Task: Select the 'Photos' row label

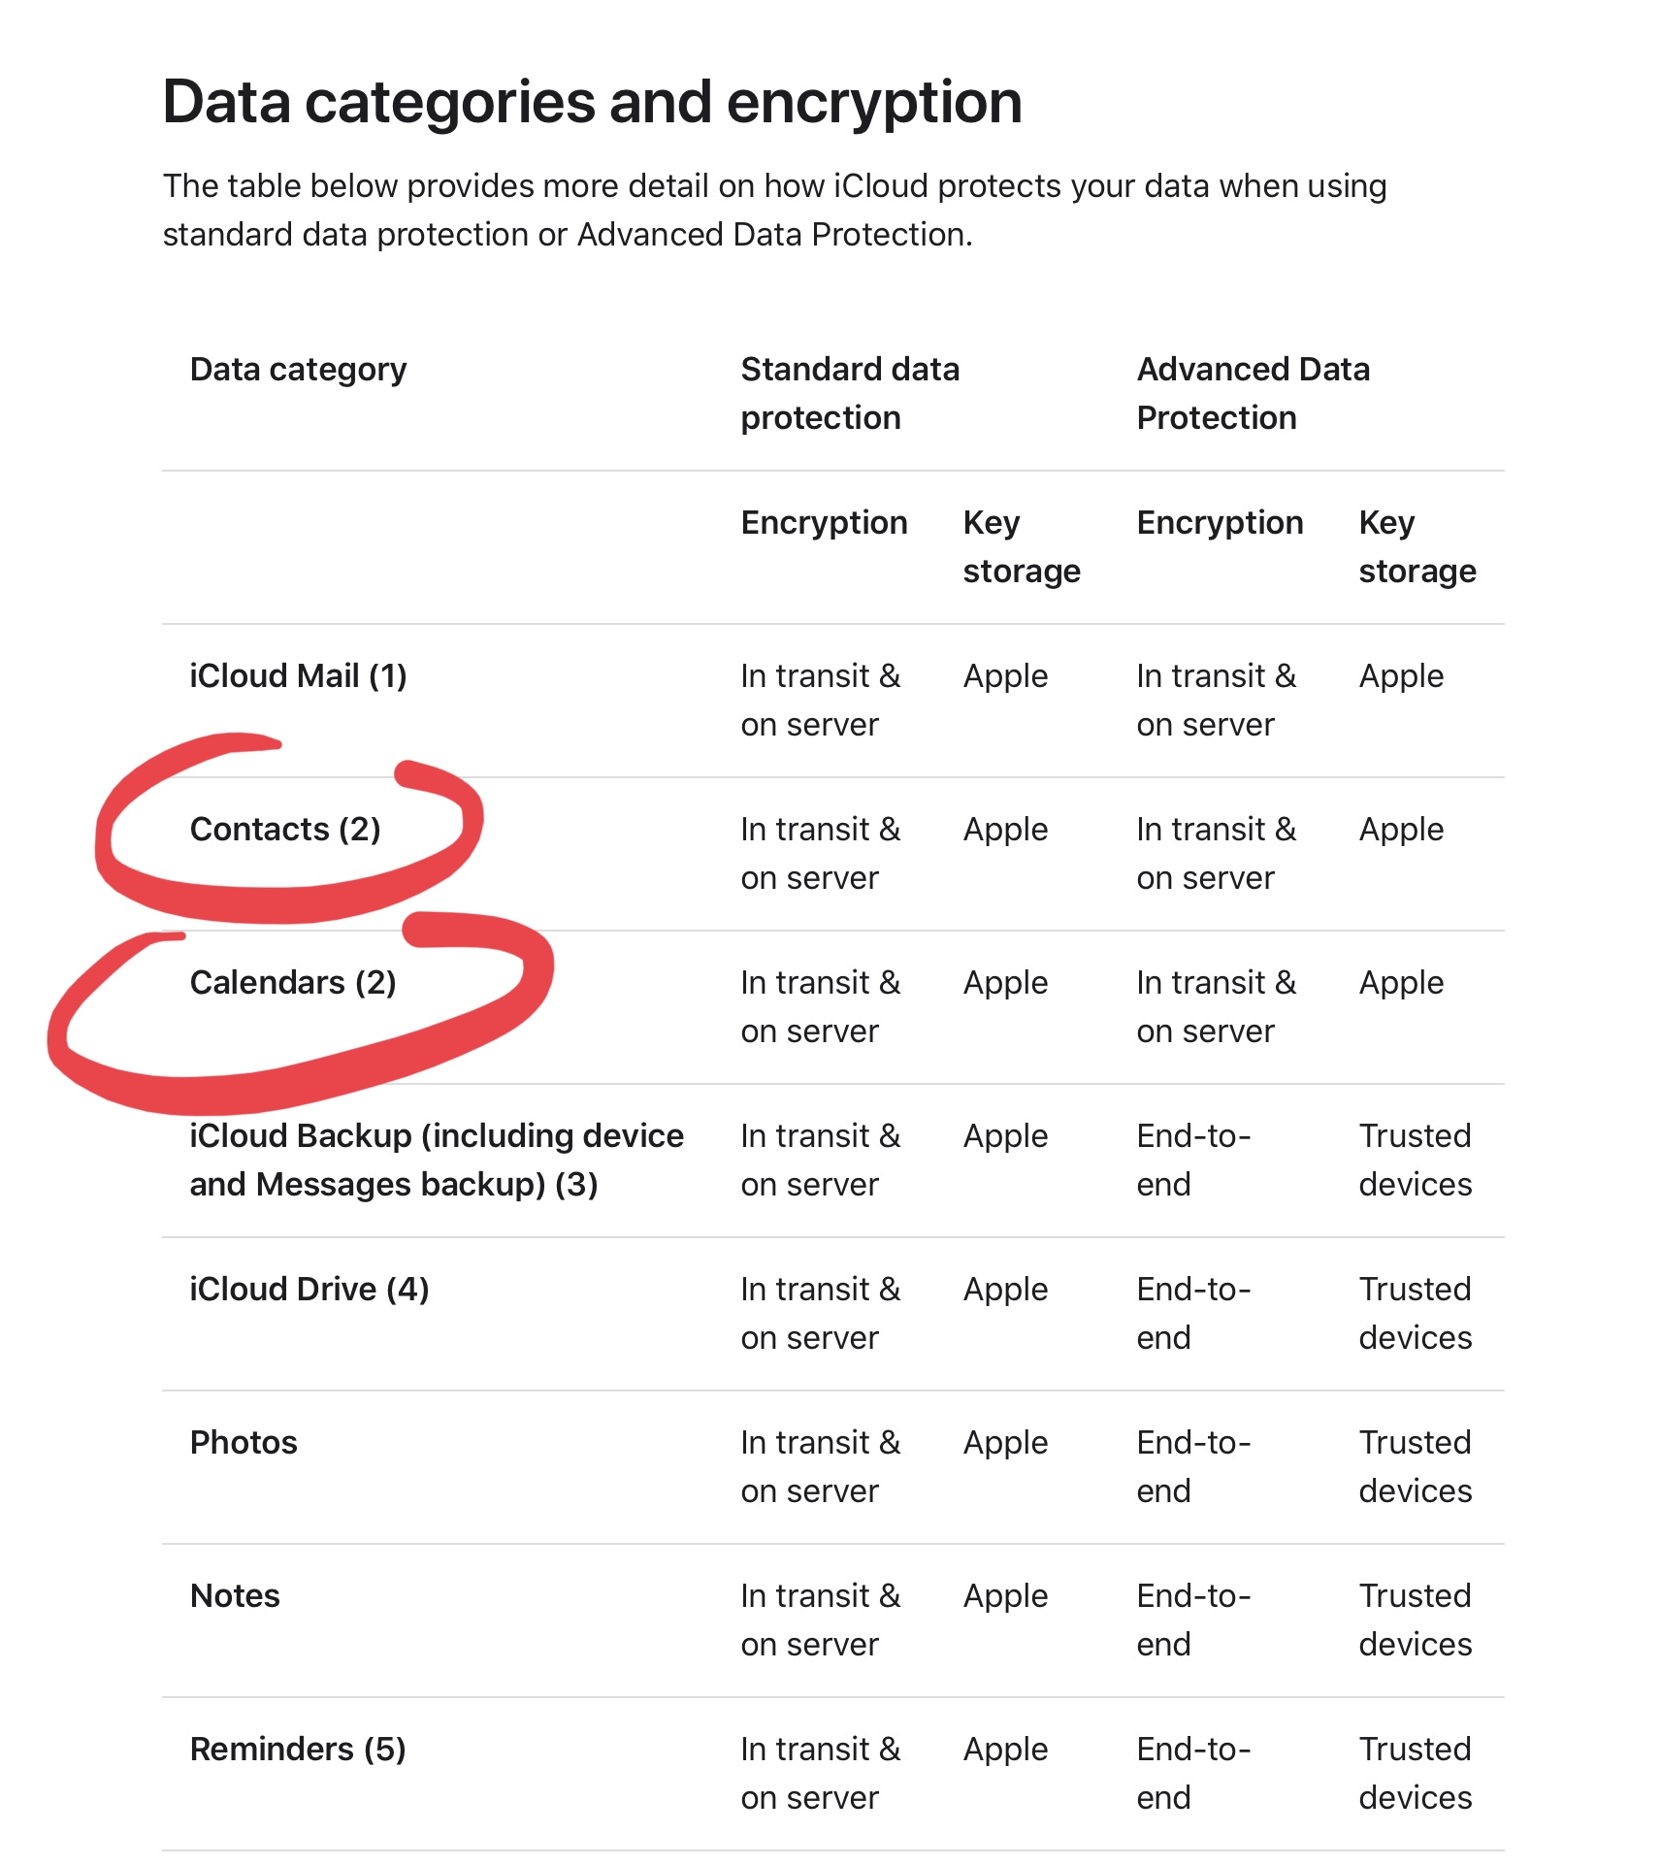Action: tap(244, 1442)
